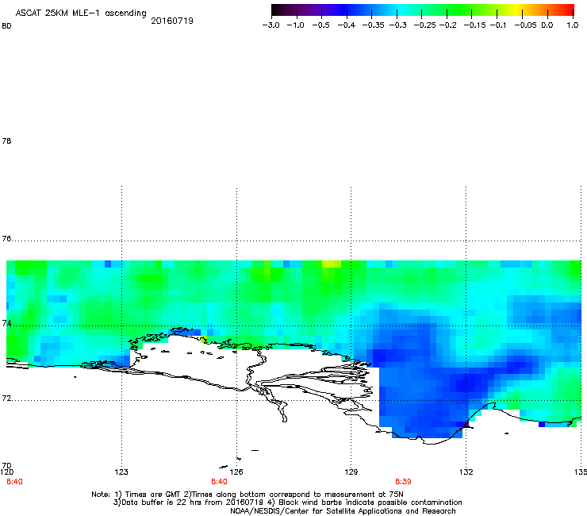
Task: Click the red 8:40 time beneath longitude 126
Action: [x=219, y=482]
